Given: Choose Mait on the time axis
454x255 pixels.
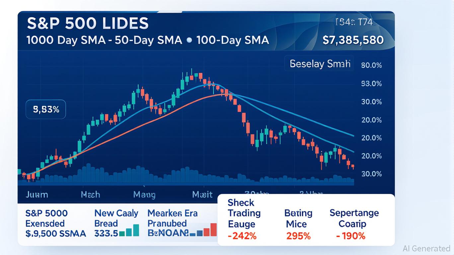Looking at the screenshot, I should 202,195.
